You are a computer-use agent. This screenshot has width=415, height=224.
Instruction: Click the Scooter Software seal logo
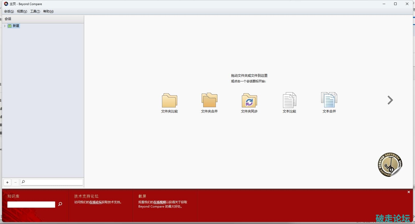(x=390, y=164)
